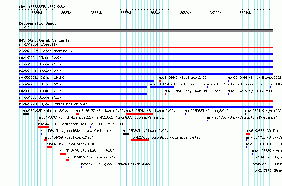Open nsv6470543 (Sedlazeck2020) variant
282x186 pixels.
[71, 144]
